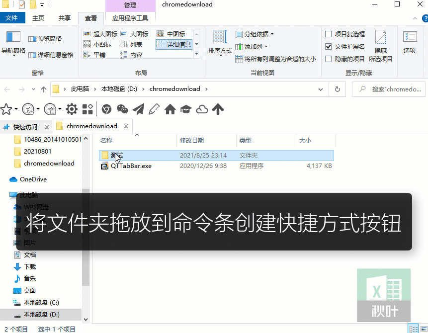Screen dimensions: 428x333
Task: Switch to the 主页 ribbon tab
Action: pos(38,18)
